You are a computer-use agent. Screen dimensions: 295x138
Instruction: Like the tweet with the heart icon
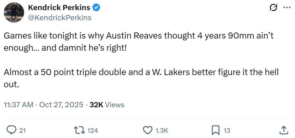(148, 130)
